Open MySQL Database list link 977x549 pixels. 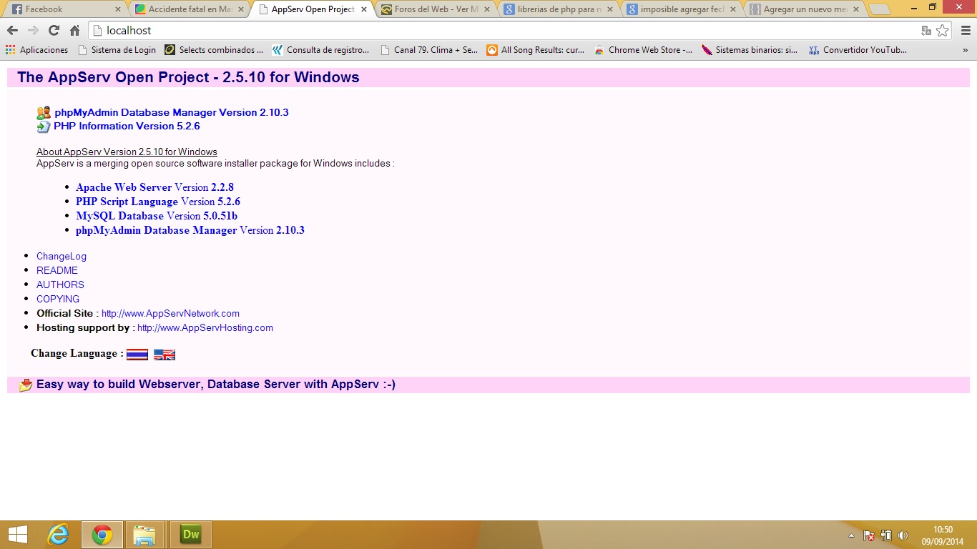click(157, 216)
